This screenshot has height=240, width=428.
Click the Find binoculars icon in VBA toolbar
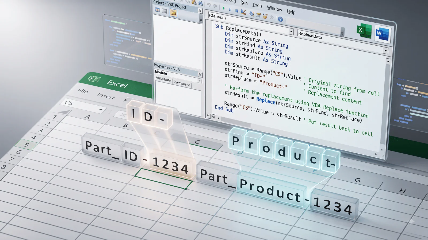tap(200, 3)
